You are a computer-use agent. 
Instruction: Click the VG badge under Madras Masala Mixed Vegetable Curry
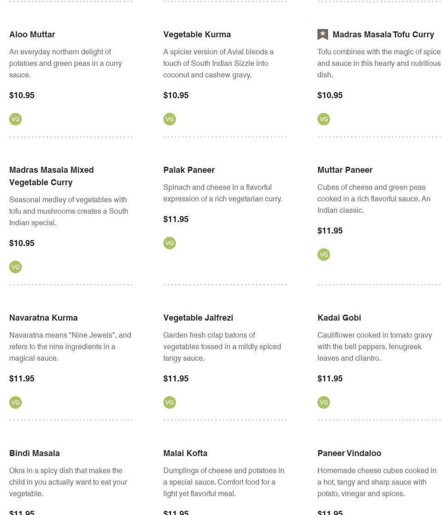point(16,267)
